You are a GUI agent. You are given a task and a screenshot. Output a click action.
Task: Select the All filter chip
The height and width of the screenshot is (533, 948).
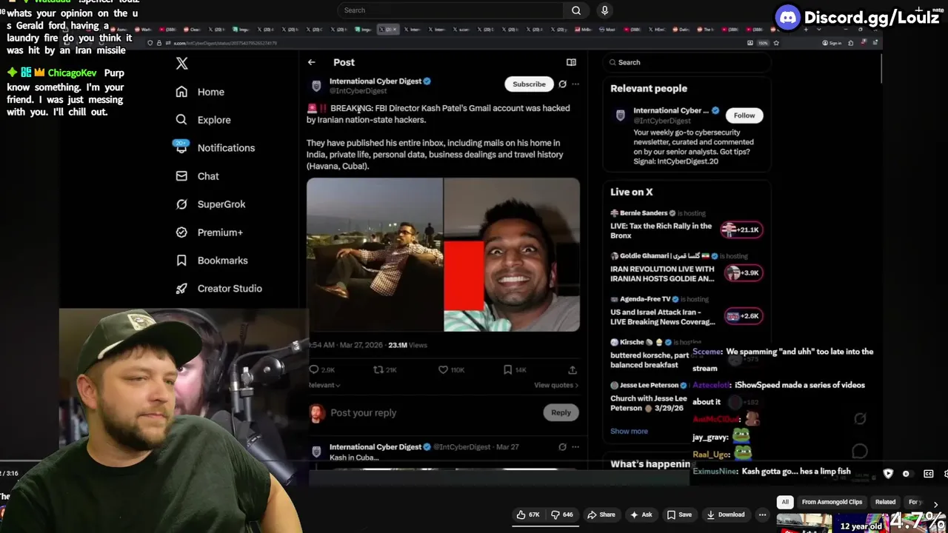(x=785, y=502)
